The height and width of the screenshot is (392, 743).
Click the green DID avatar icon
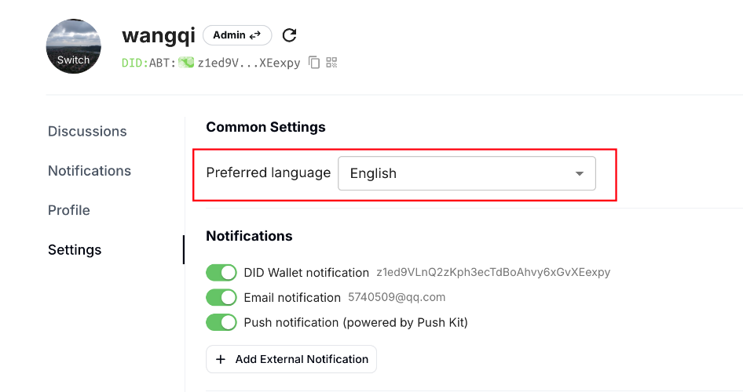click(x=186, y=63)
